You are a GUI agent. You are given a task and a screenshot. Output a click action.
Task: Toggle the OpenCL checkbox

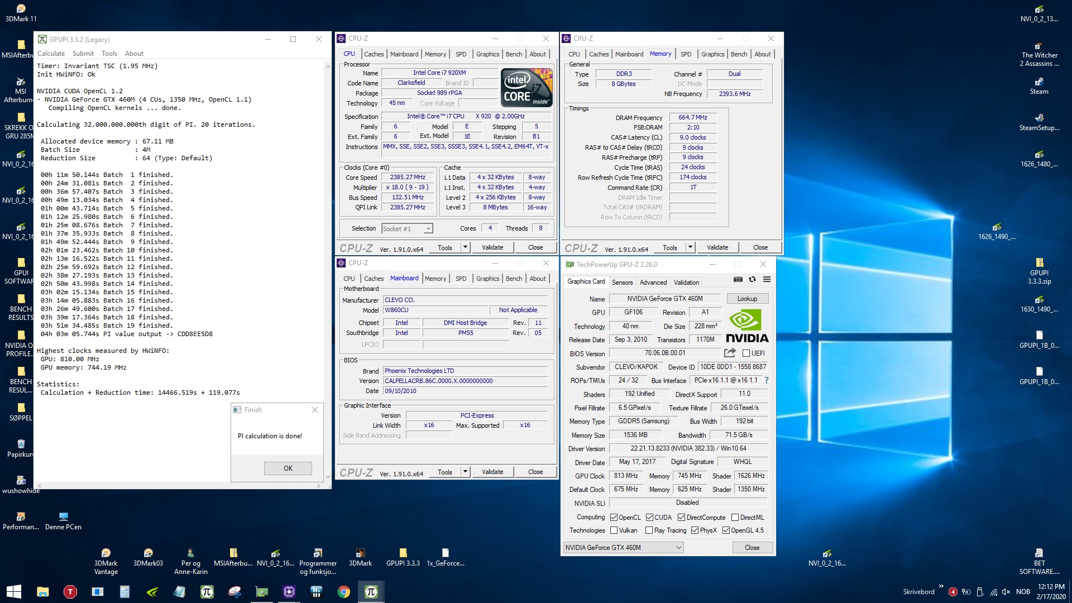click(614, 518)
